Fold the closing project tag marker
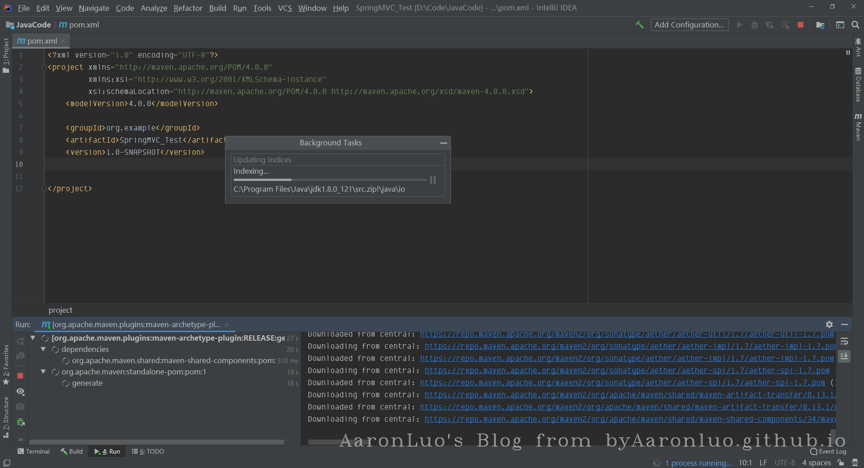The image size is (864, 468). click(x=44, y=189)
